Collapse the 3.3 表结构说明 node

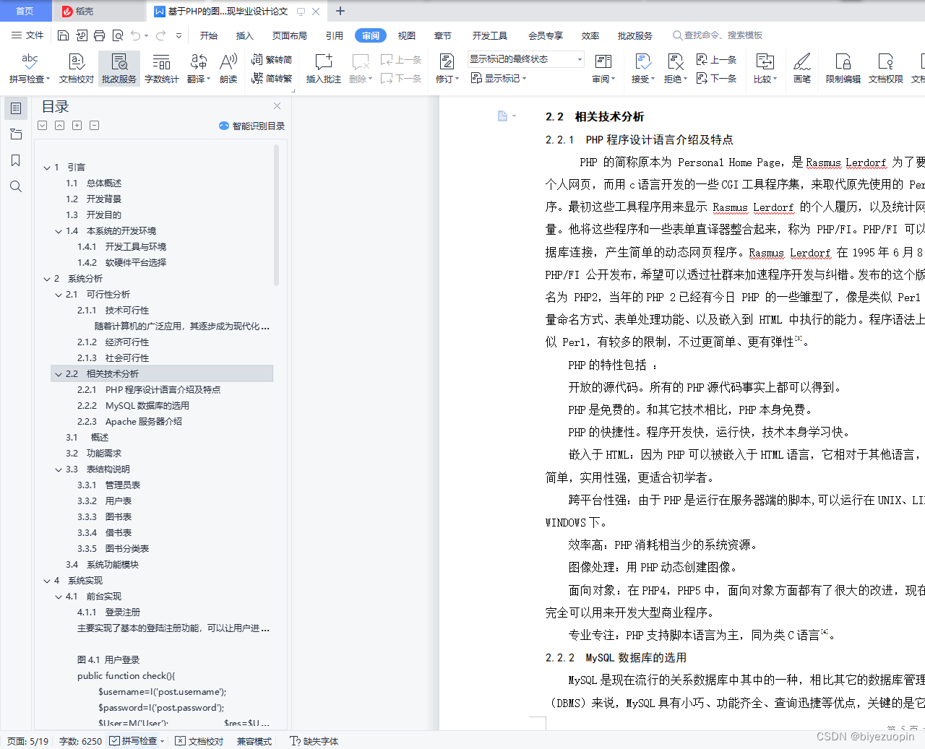tap(59, 469)
